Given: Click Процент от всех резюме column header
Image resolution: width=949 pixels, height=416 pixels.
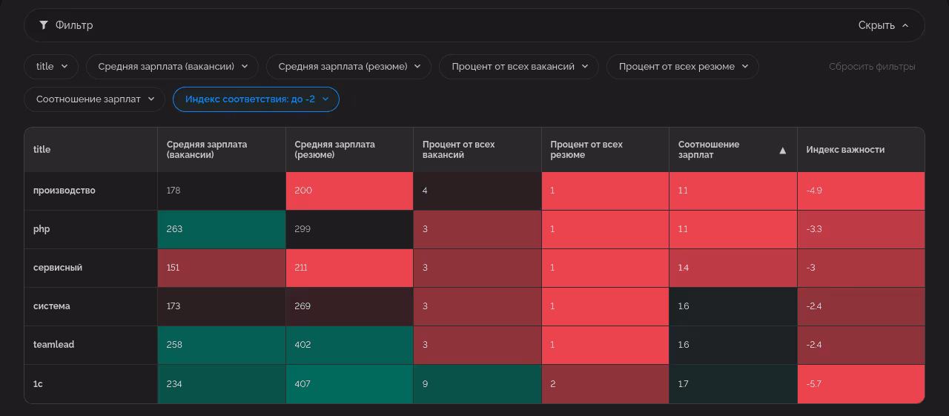Looking at the screenshot, I should pos(586,150).
